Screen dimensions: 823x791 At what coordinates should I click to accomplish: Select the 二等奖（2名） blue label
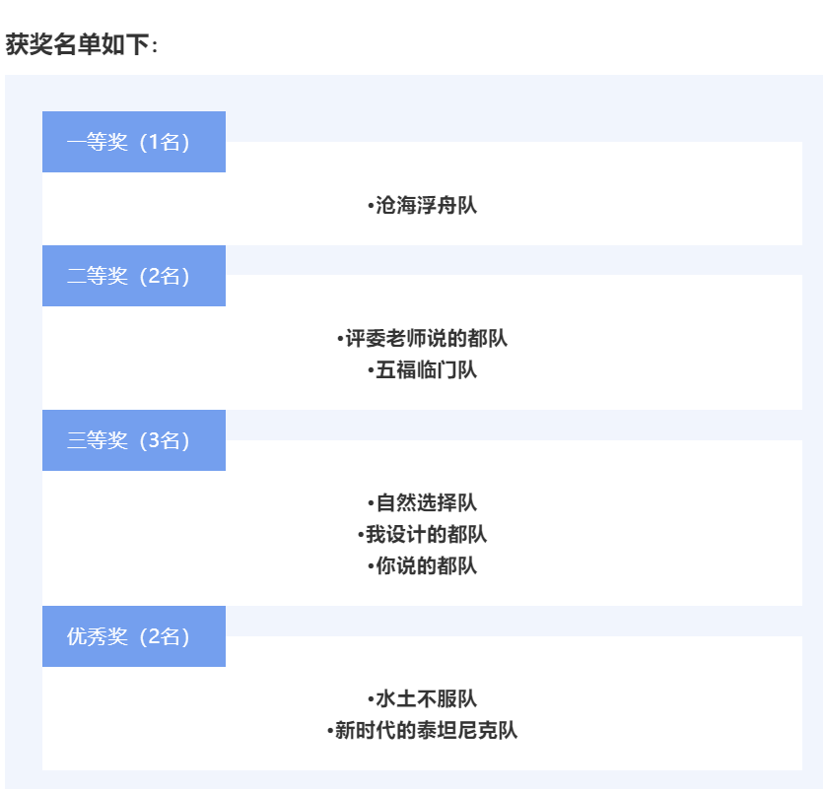133,276
